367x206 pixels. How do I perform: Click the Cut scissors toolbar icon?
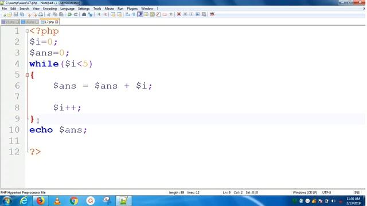click(49, 14)
